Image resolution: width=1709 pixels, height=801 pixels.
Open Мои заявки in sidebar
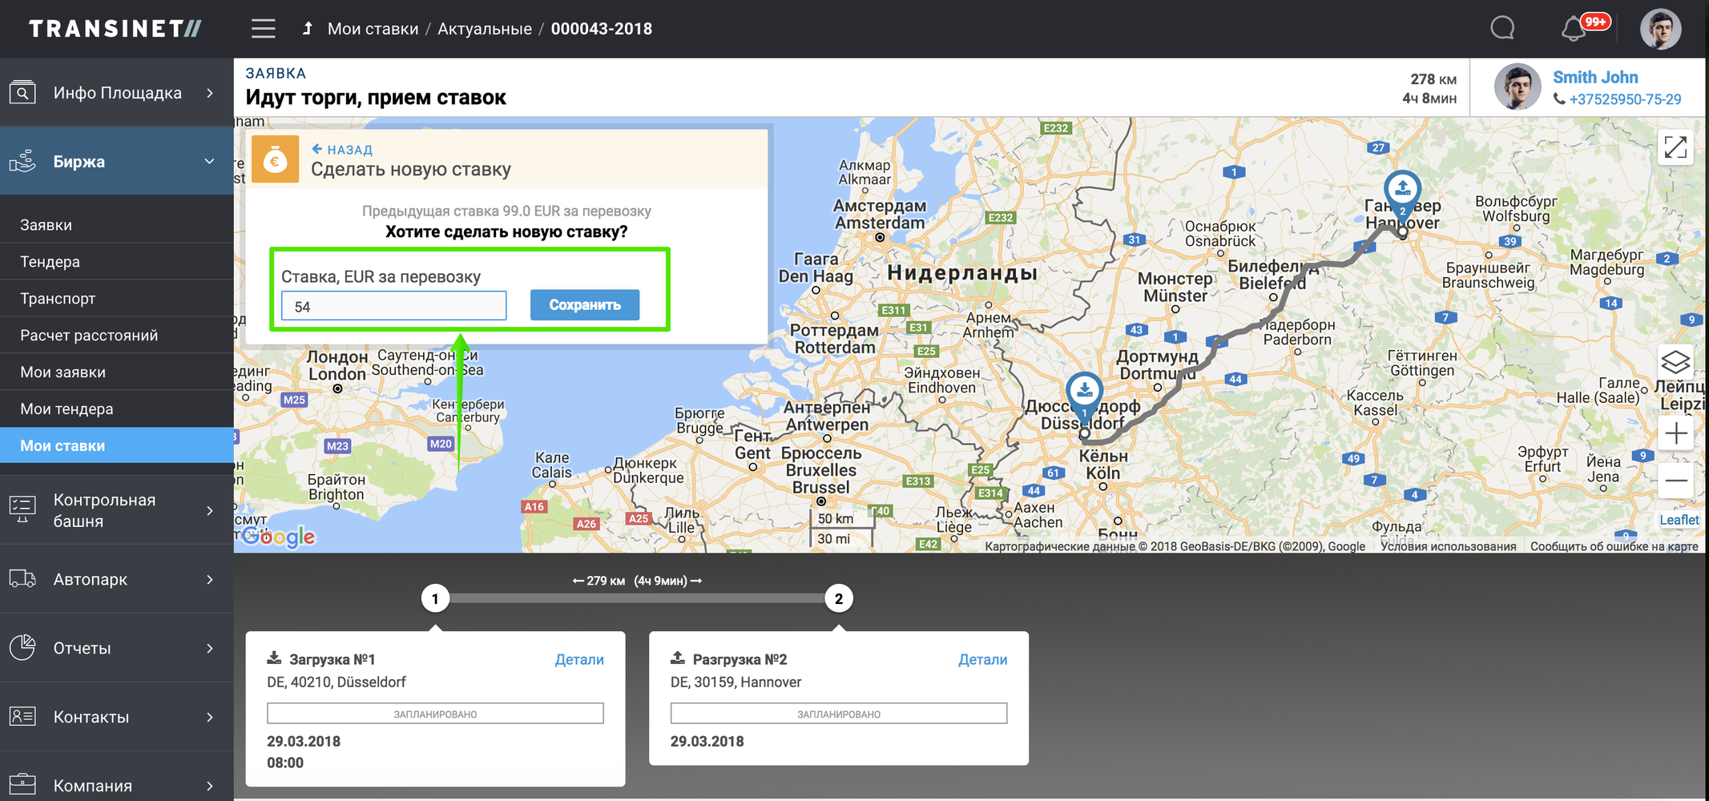point(62,372)
